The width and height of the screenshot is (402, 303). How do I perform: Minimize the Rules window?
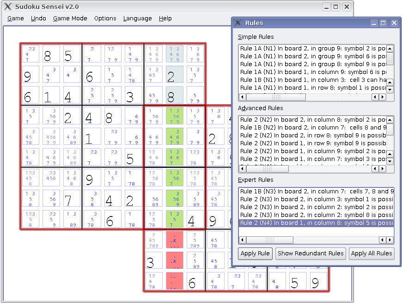point(374,23)
